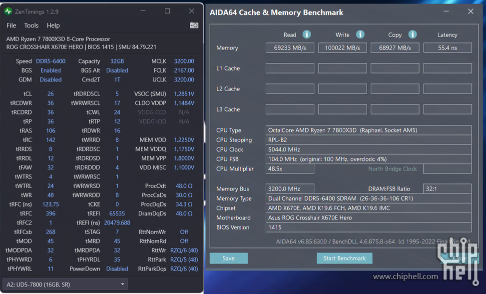Select the Memory Latency result 55.4 ns

point(448,48)
